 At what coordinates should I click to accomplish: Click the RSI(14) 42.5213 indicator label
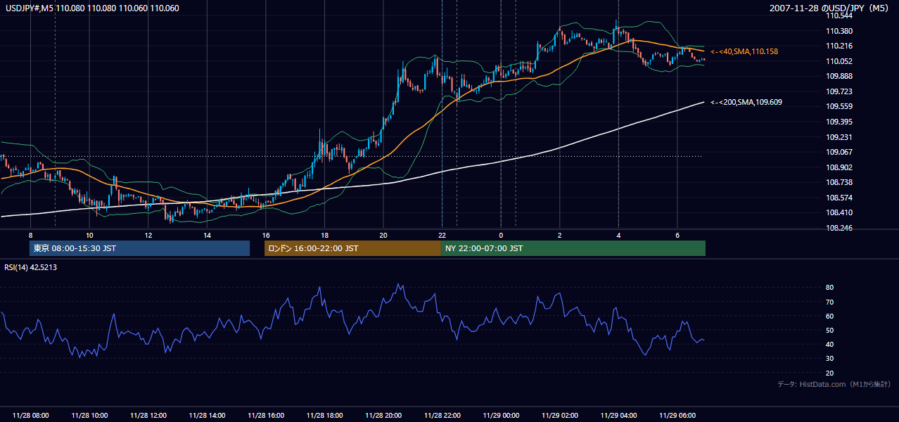pyautogui.click(x=31, y=267)
